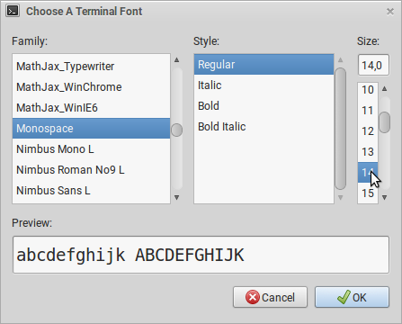The height and width of the screenshot is (324, 402).
Task: Click the Style list scroll-up arrow
Action: coord(340,60)
